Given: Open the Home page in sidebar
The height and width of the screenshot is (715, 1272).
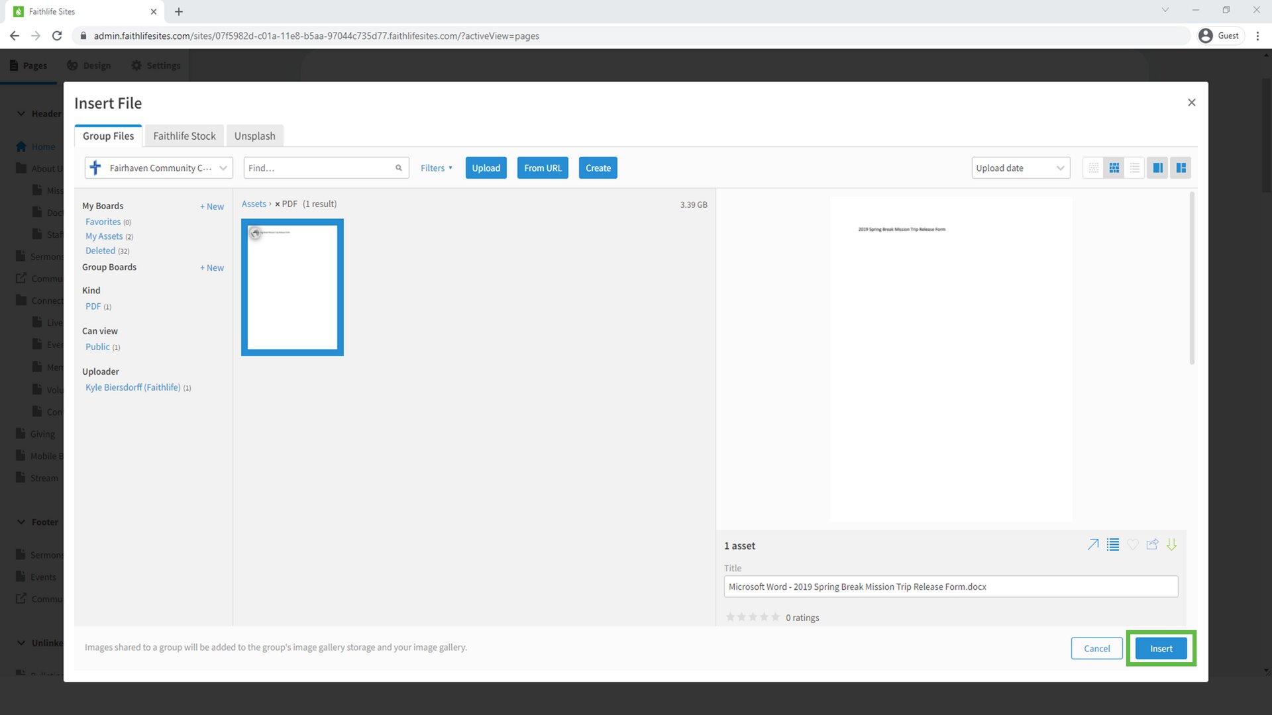Looking at the screenshot, I should coord(43,147).
